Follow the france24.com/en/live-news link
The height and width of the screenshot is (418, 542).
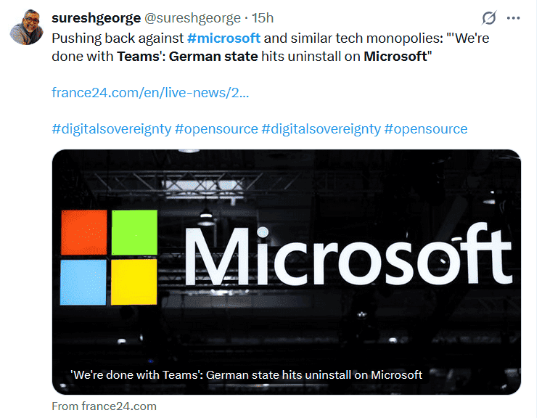point(150,92)
